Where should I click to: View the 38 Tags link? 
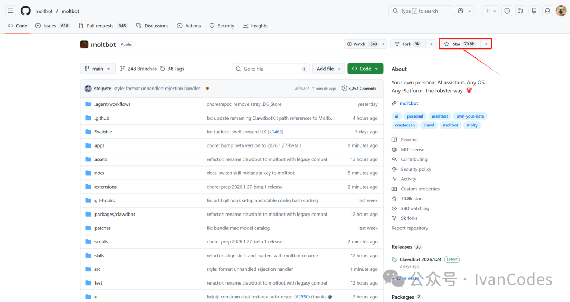[x=172, y=69]
